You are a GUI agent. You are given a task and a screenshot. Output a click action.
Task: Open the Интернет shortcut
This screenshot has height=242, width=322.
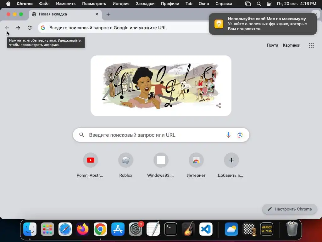pos(196,165)
